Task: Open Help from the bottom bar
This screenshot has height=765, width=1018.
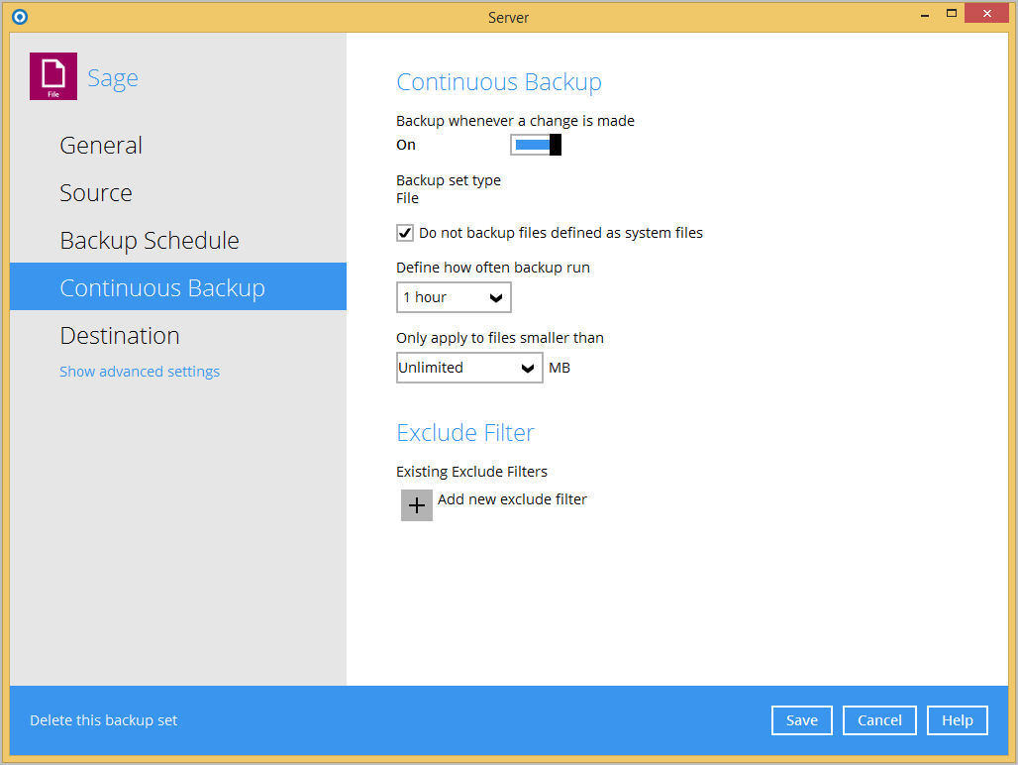Action: tap(957, 720)
